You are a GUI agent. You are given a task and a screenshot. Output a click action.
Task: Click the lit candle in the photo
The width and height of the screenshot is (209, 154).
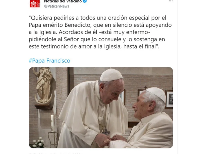click(x=52, y=123)
